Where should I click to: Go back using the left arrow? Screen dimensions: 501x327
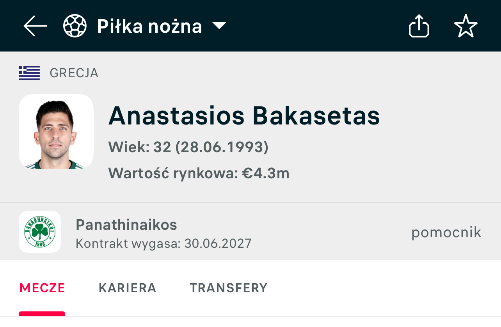(x=35, y=26)
